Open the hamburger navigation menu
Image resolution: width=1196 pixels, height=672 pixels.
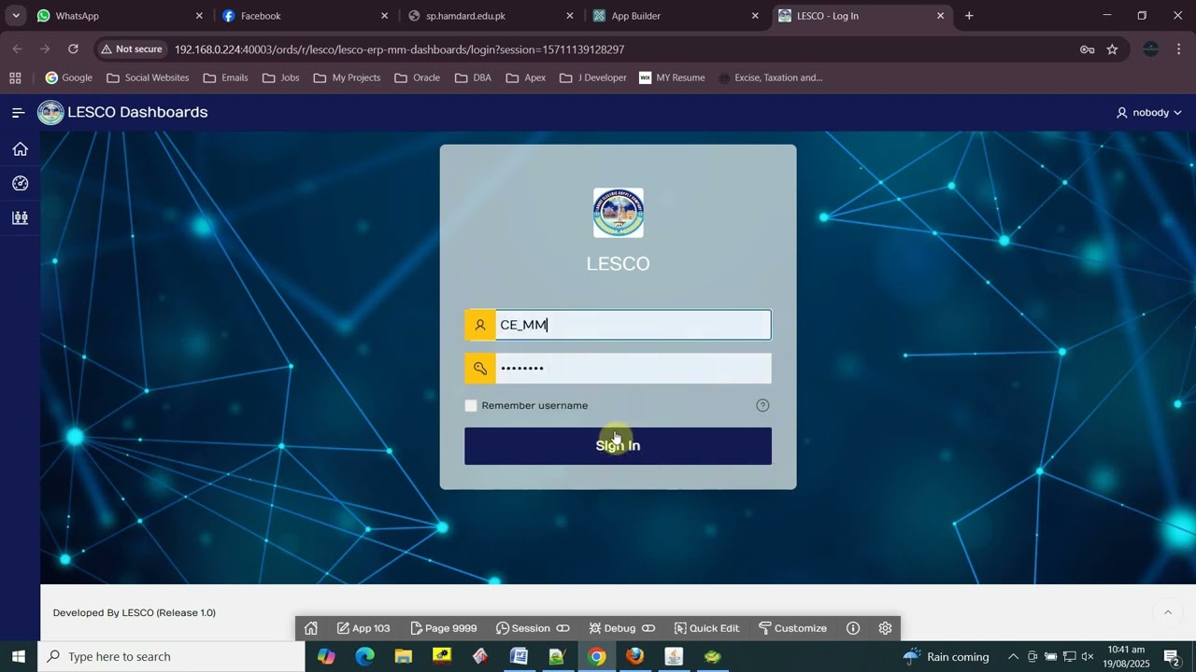pyautogui.click(x=18, y=112)
